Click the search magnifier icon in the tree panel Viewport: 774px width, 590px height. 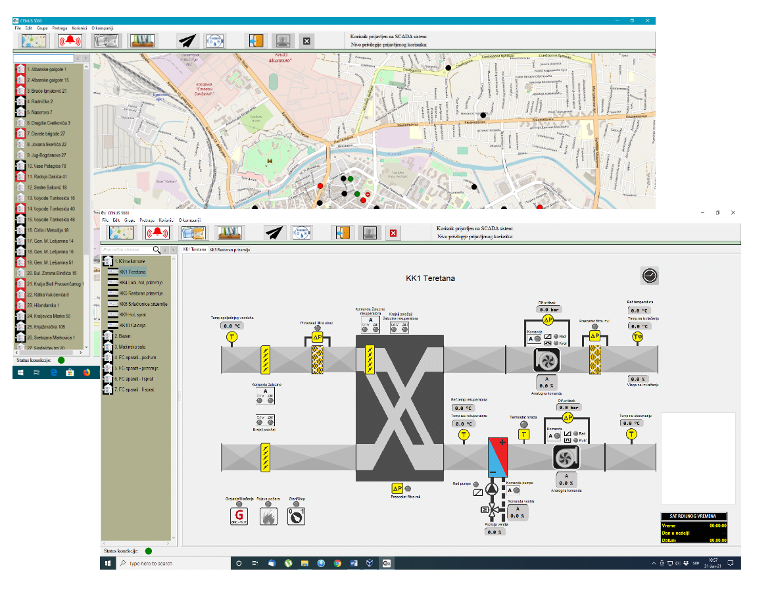pyautogui.click(x=157, y=250)
